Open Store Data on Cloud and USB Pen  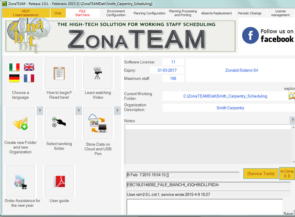click(98, 123)
